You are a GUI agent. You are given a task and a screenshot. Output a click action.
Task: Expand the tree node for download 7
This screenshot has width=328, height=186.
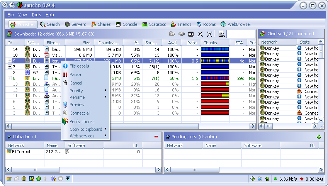coord(10,67)
